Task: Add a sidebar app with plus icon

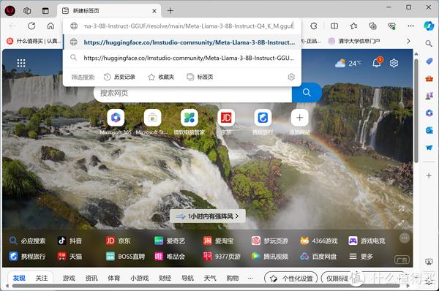Action: 429,175
